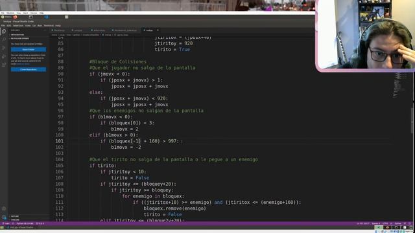Image resolution: width=415 pixels, height=233 pixels.
Task: Click the Clone Repository button
Action: [x=29, y=69]
